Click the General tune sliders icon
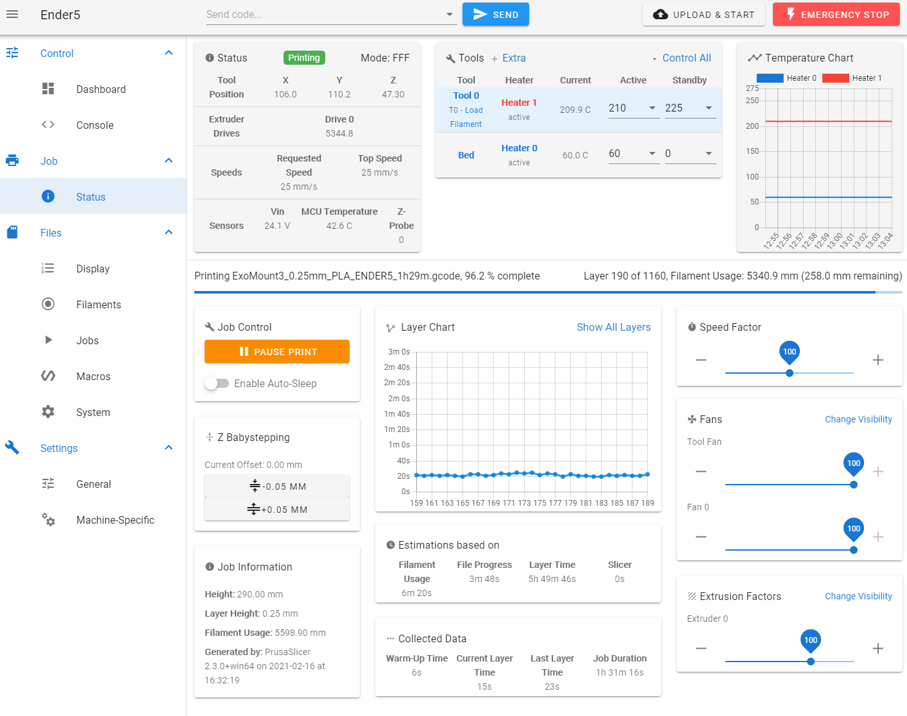 [x=48, y=483]
